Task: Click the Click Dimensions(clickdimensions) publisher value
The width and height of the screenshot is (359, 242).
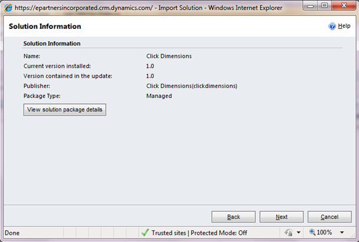Action: pyautogui.click(x=192, y=86)
